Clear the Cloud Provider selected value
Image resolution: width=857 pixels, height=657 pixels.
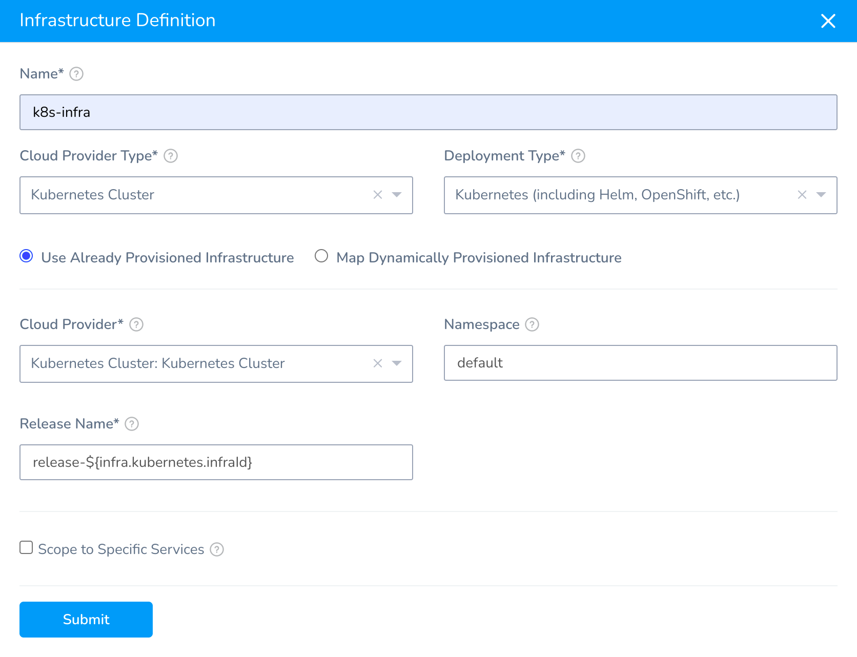pyautogui.click(x=378, y=363)
